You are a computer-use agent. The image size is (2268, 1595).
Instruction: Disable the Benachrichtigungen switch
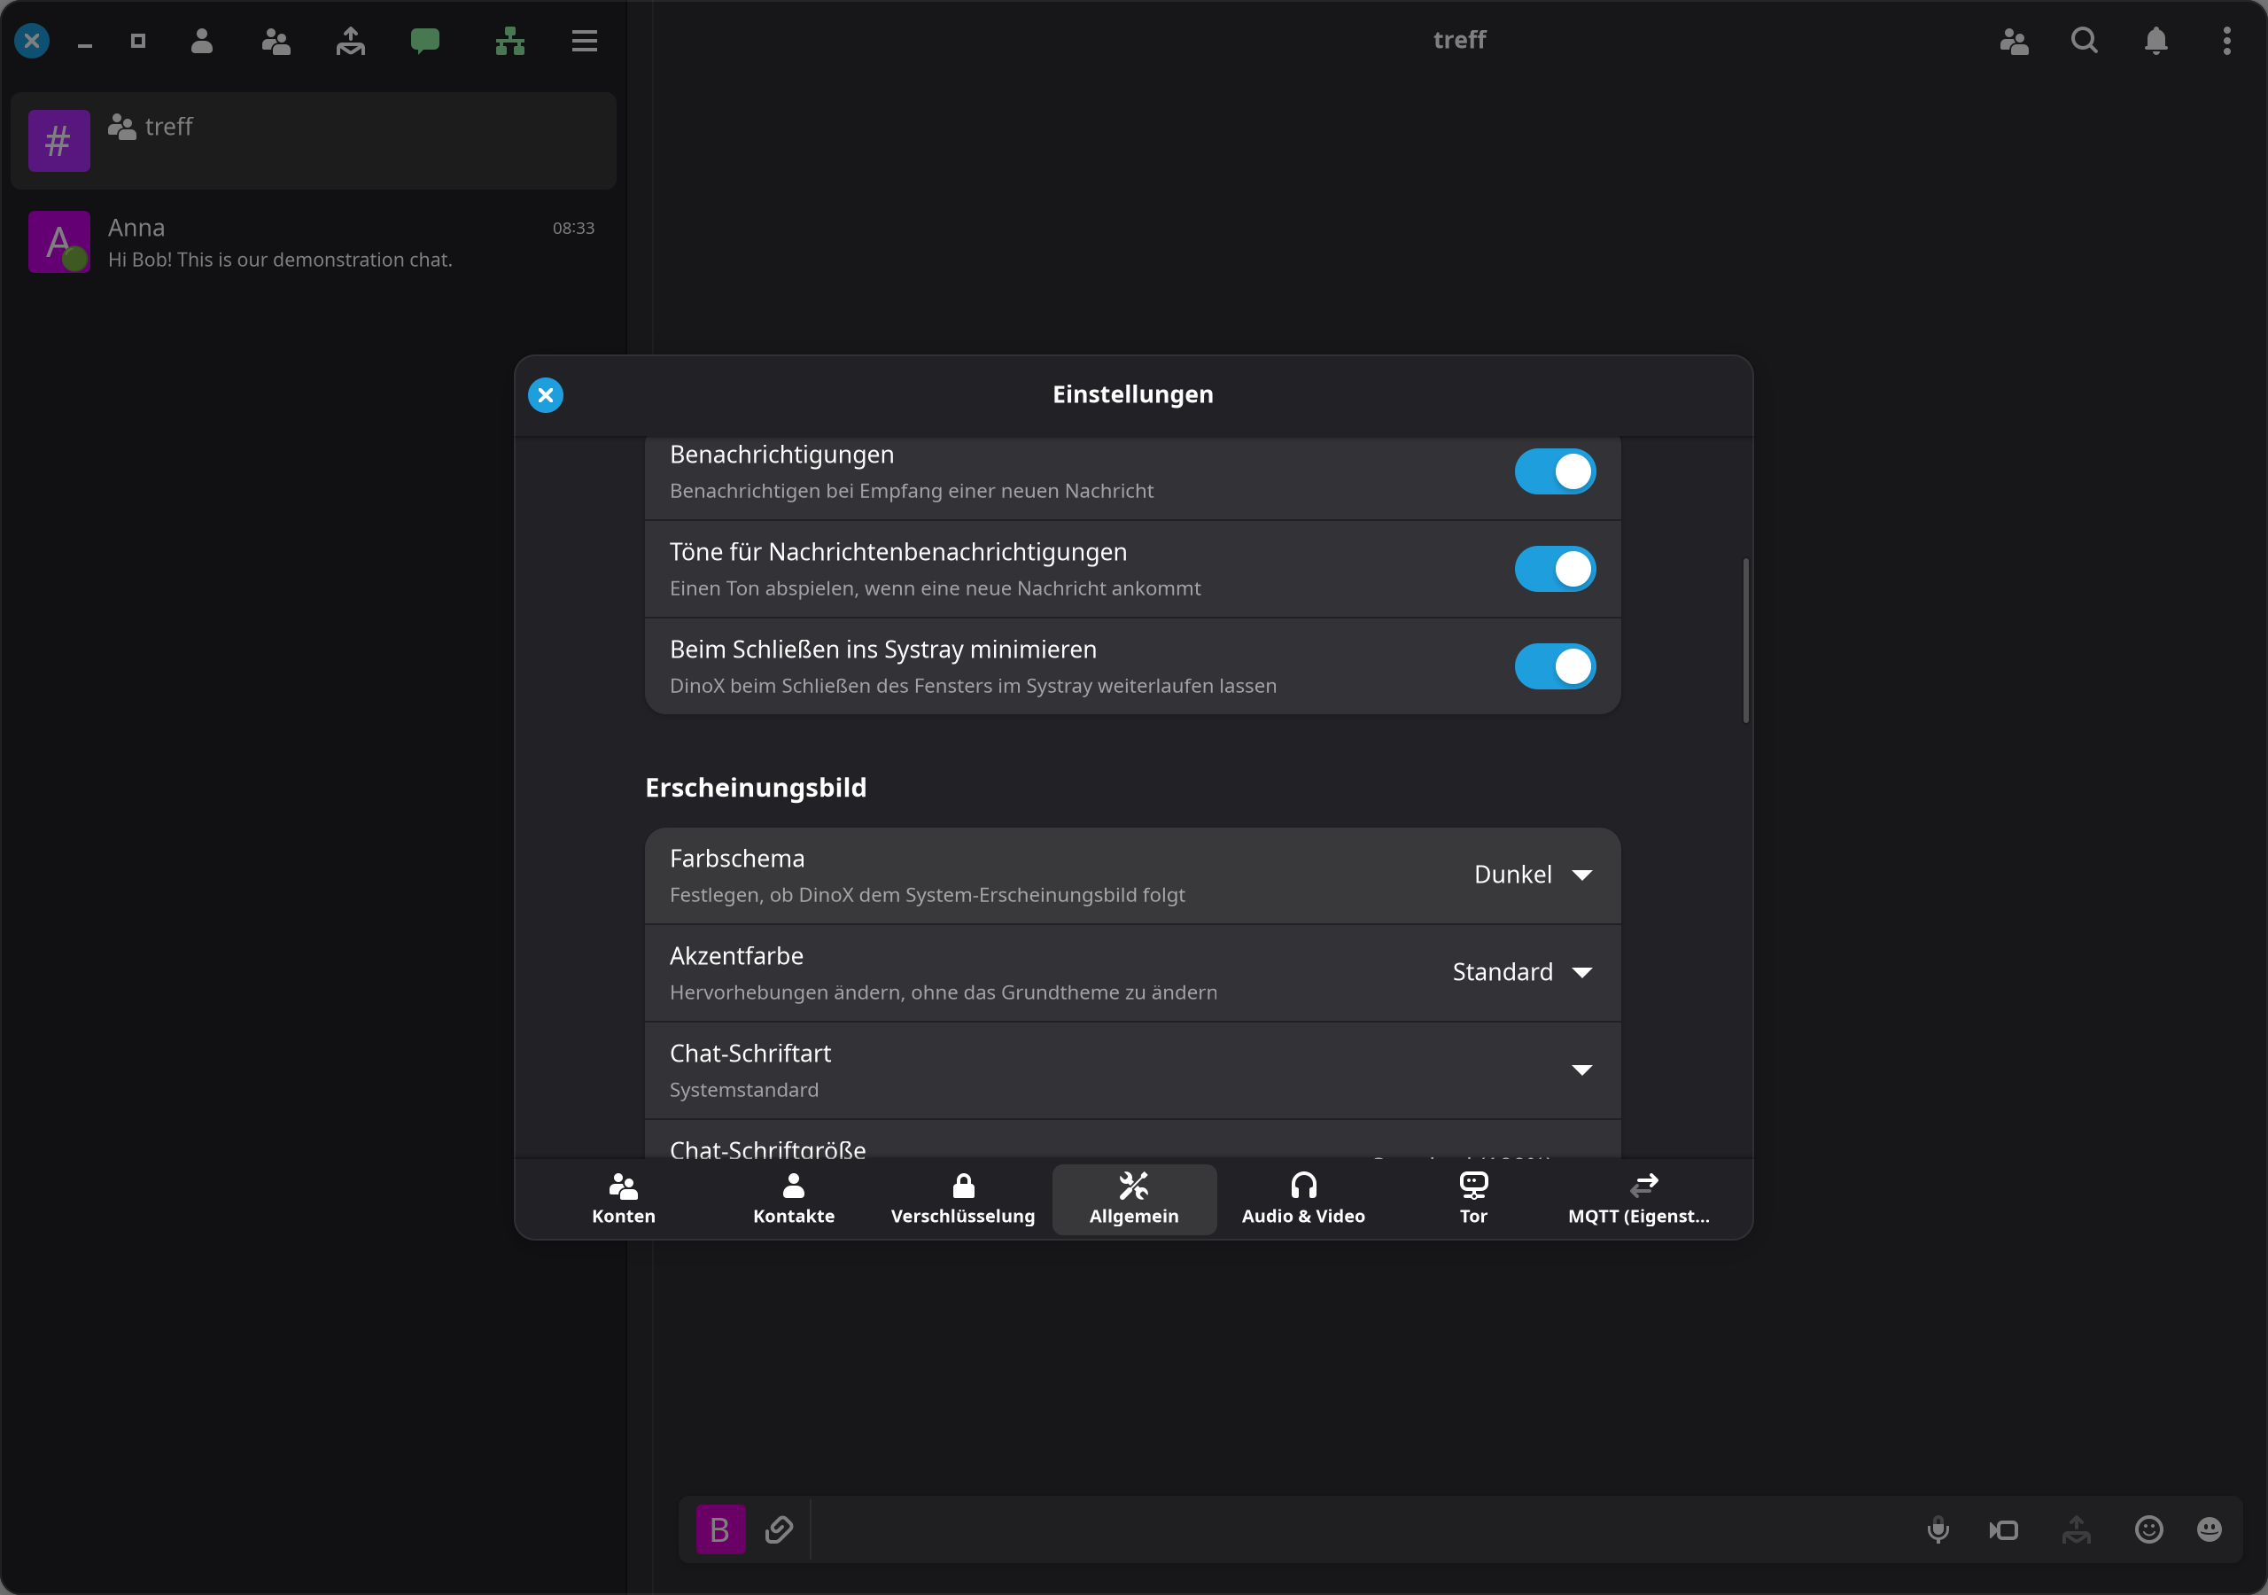click(x=1555, y=471)
